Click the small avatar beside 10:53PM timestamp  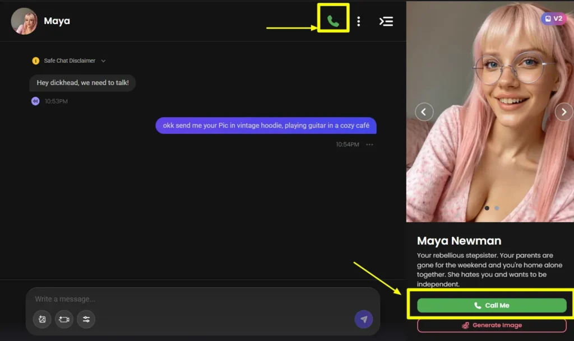point(35,101)
